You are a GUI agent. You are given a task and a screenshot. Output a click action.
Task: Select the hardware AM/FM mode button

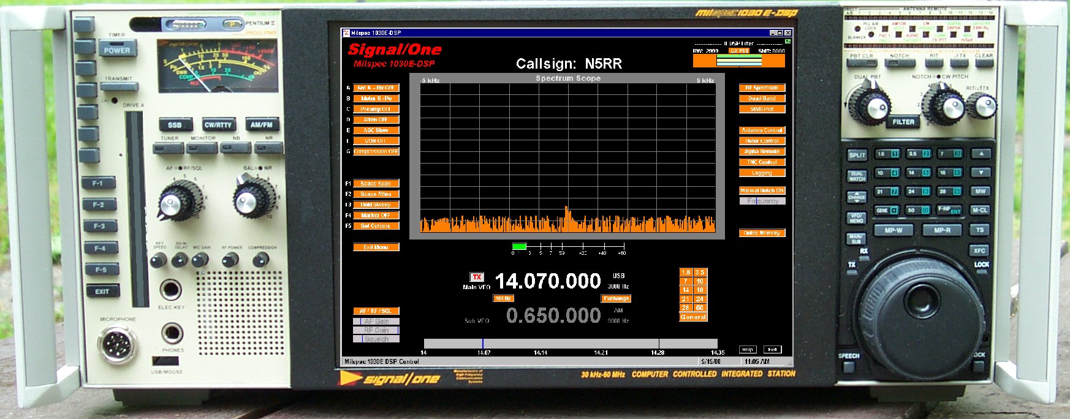click(x=262, y=124)
